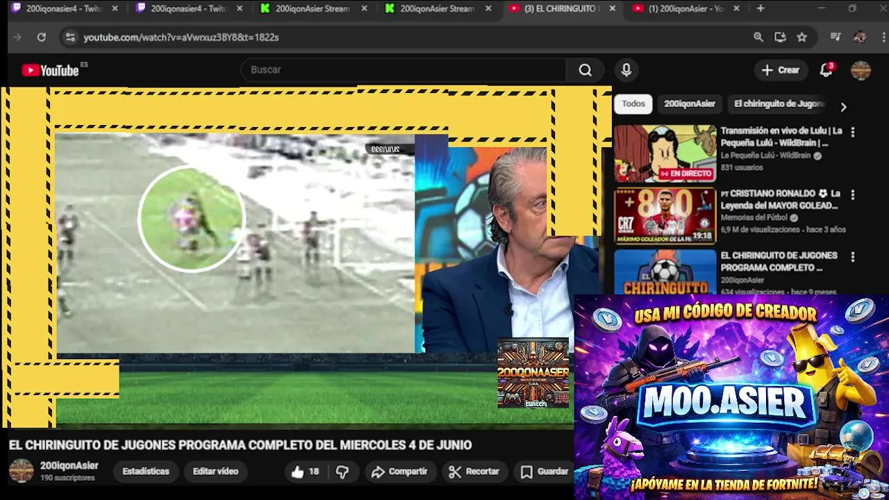Screen dimensions: 889x500
Task: Open a new browser tab
Action: click(x=761, y=8)
